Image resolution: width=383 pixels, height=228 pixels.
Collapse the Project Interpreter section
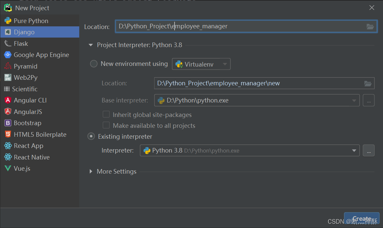91,45
